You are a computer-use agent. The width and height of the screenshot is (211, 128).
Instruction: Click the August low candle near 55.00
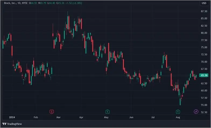point(180,101)
